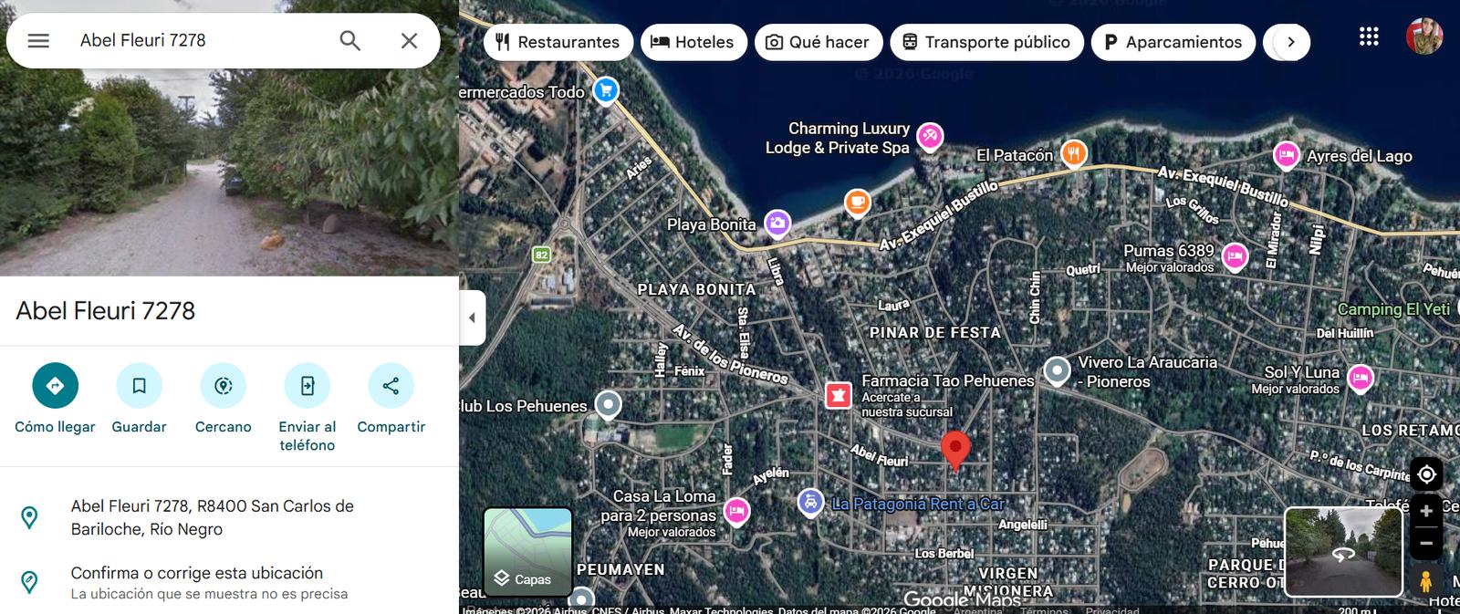Open the Ayres del Lago hotel marker
The width and height of the screenshot is (1460, 614).
pos(1286,155)
